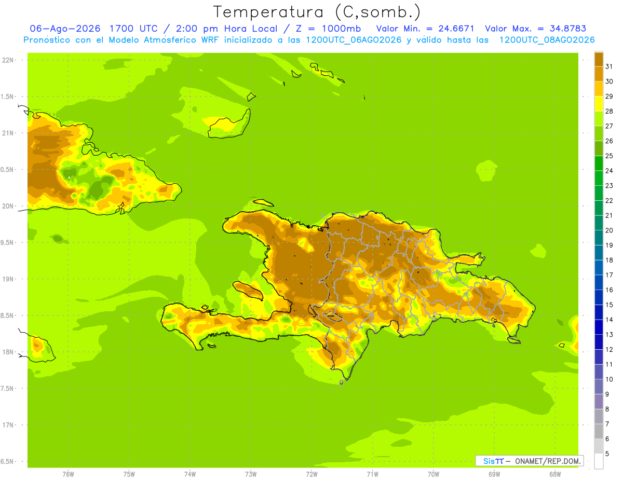This screenshot has height=481, width=623.
Task: Click legend swatch between 30 and 31
Action: [x=599, y=74]
